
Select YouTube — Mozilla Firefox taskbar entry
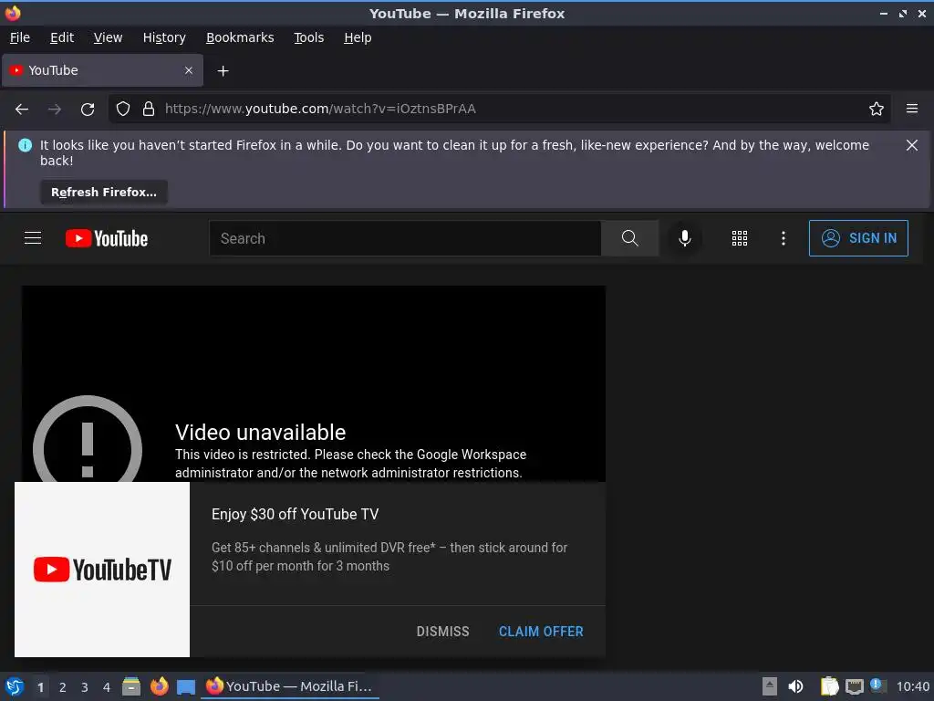click(x=289, y=686)
